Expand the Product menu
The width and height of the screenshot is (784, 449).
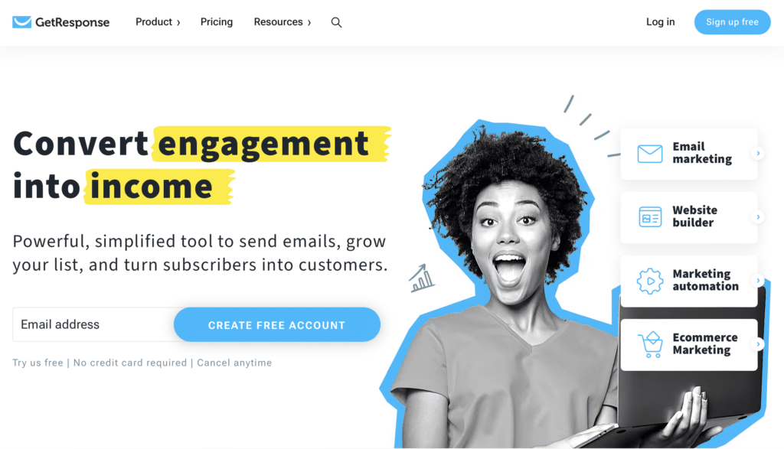coord(158,22)
